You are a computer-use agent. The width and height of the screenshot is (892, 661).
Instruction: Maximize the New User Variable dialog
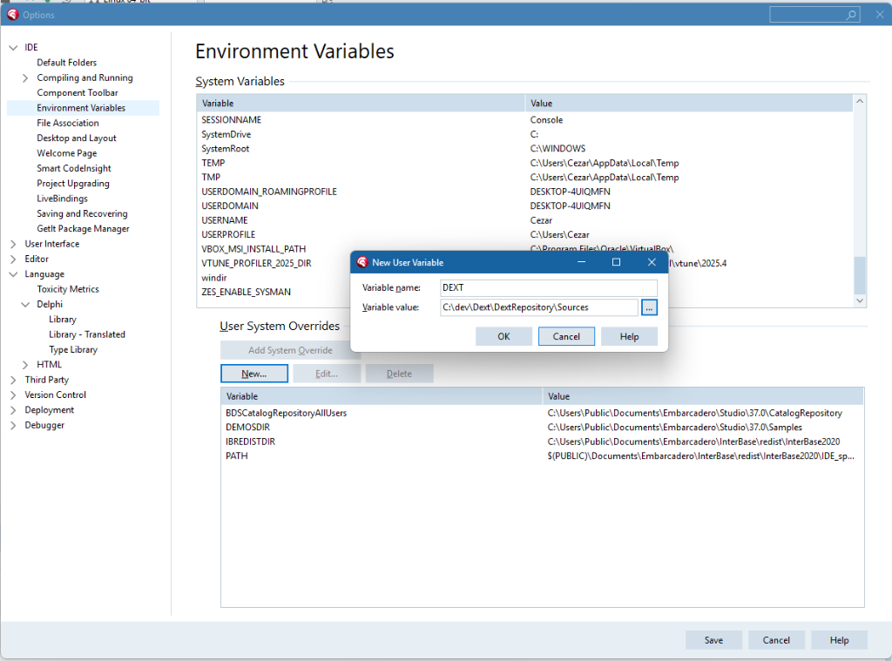[x=616, y=262]
